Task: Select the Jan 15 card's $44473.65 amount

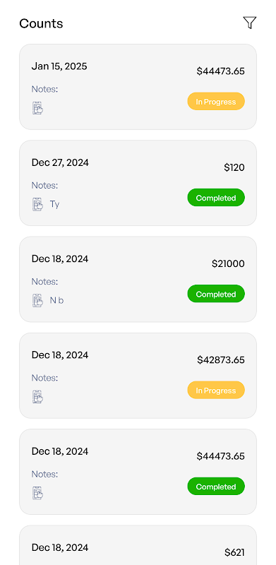Action: point(220,71)
